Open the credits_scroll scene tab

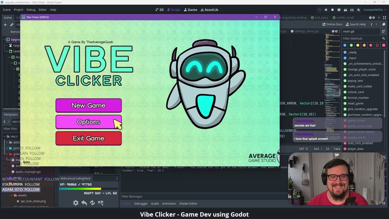343,18
